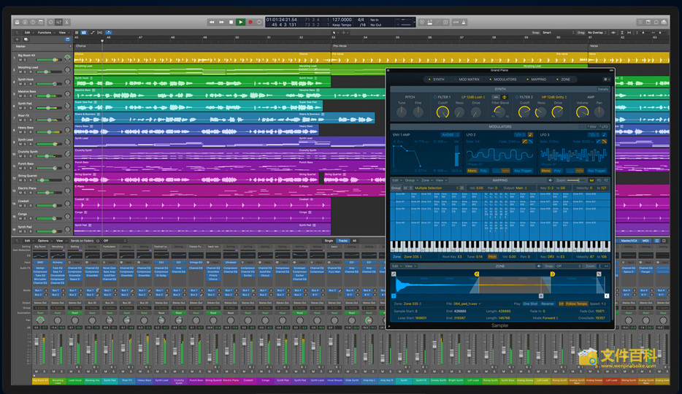Open the Mapping pane Group menu
This screenshot has height=394, width=682.
point(410,180)
